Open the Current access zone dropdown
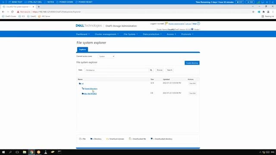 [x=107, y=56]
